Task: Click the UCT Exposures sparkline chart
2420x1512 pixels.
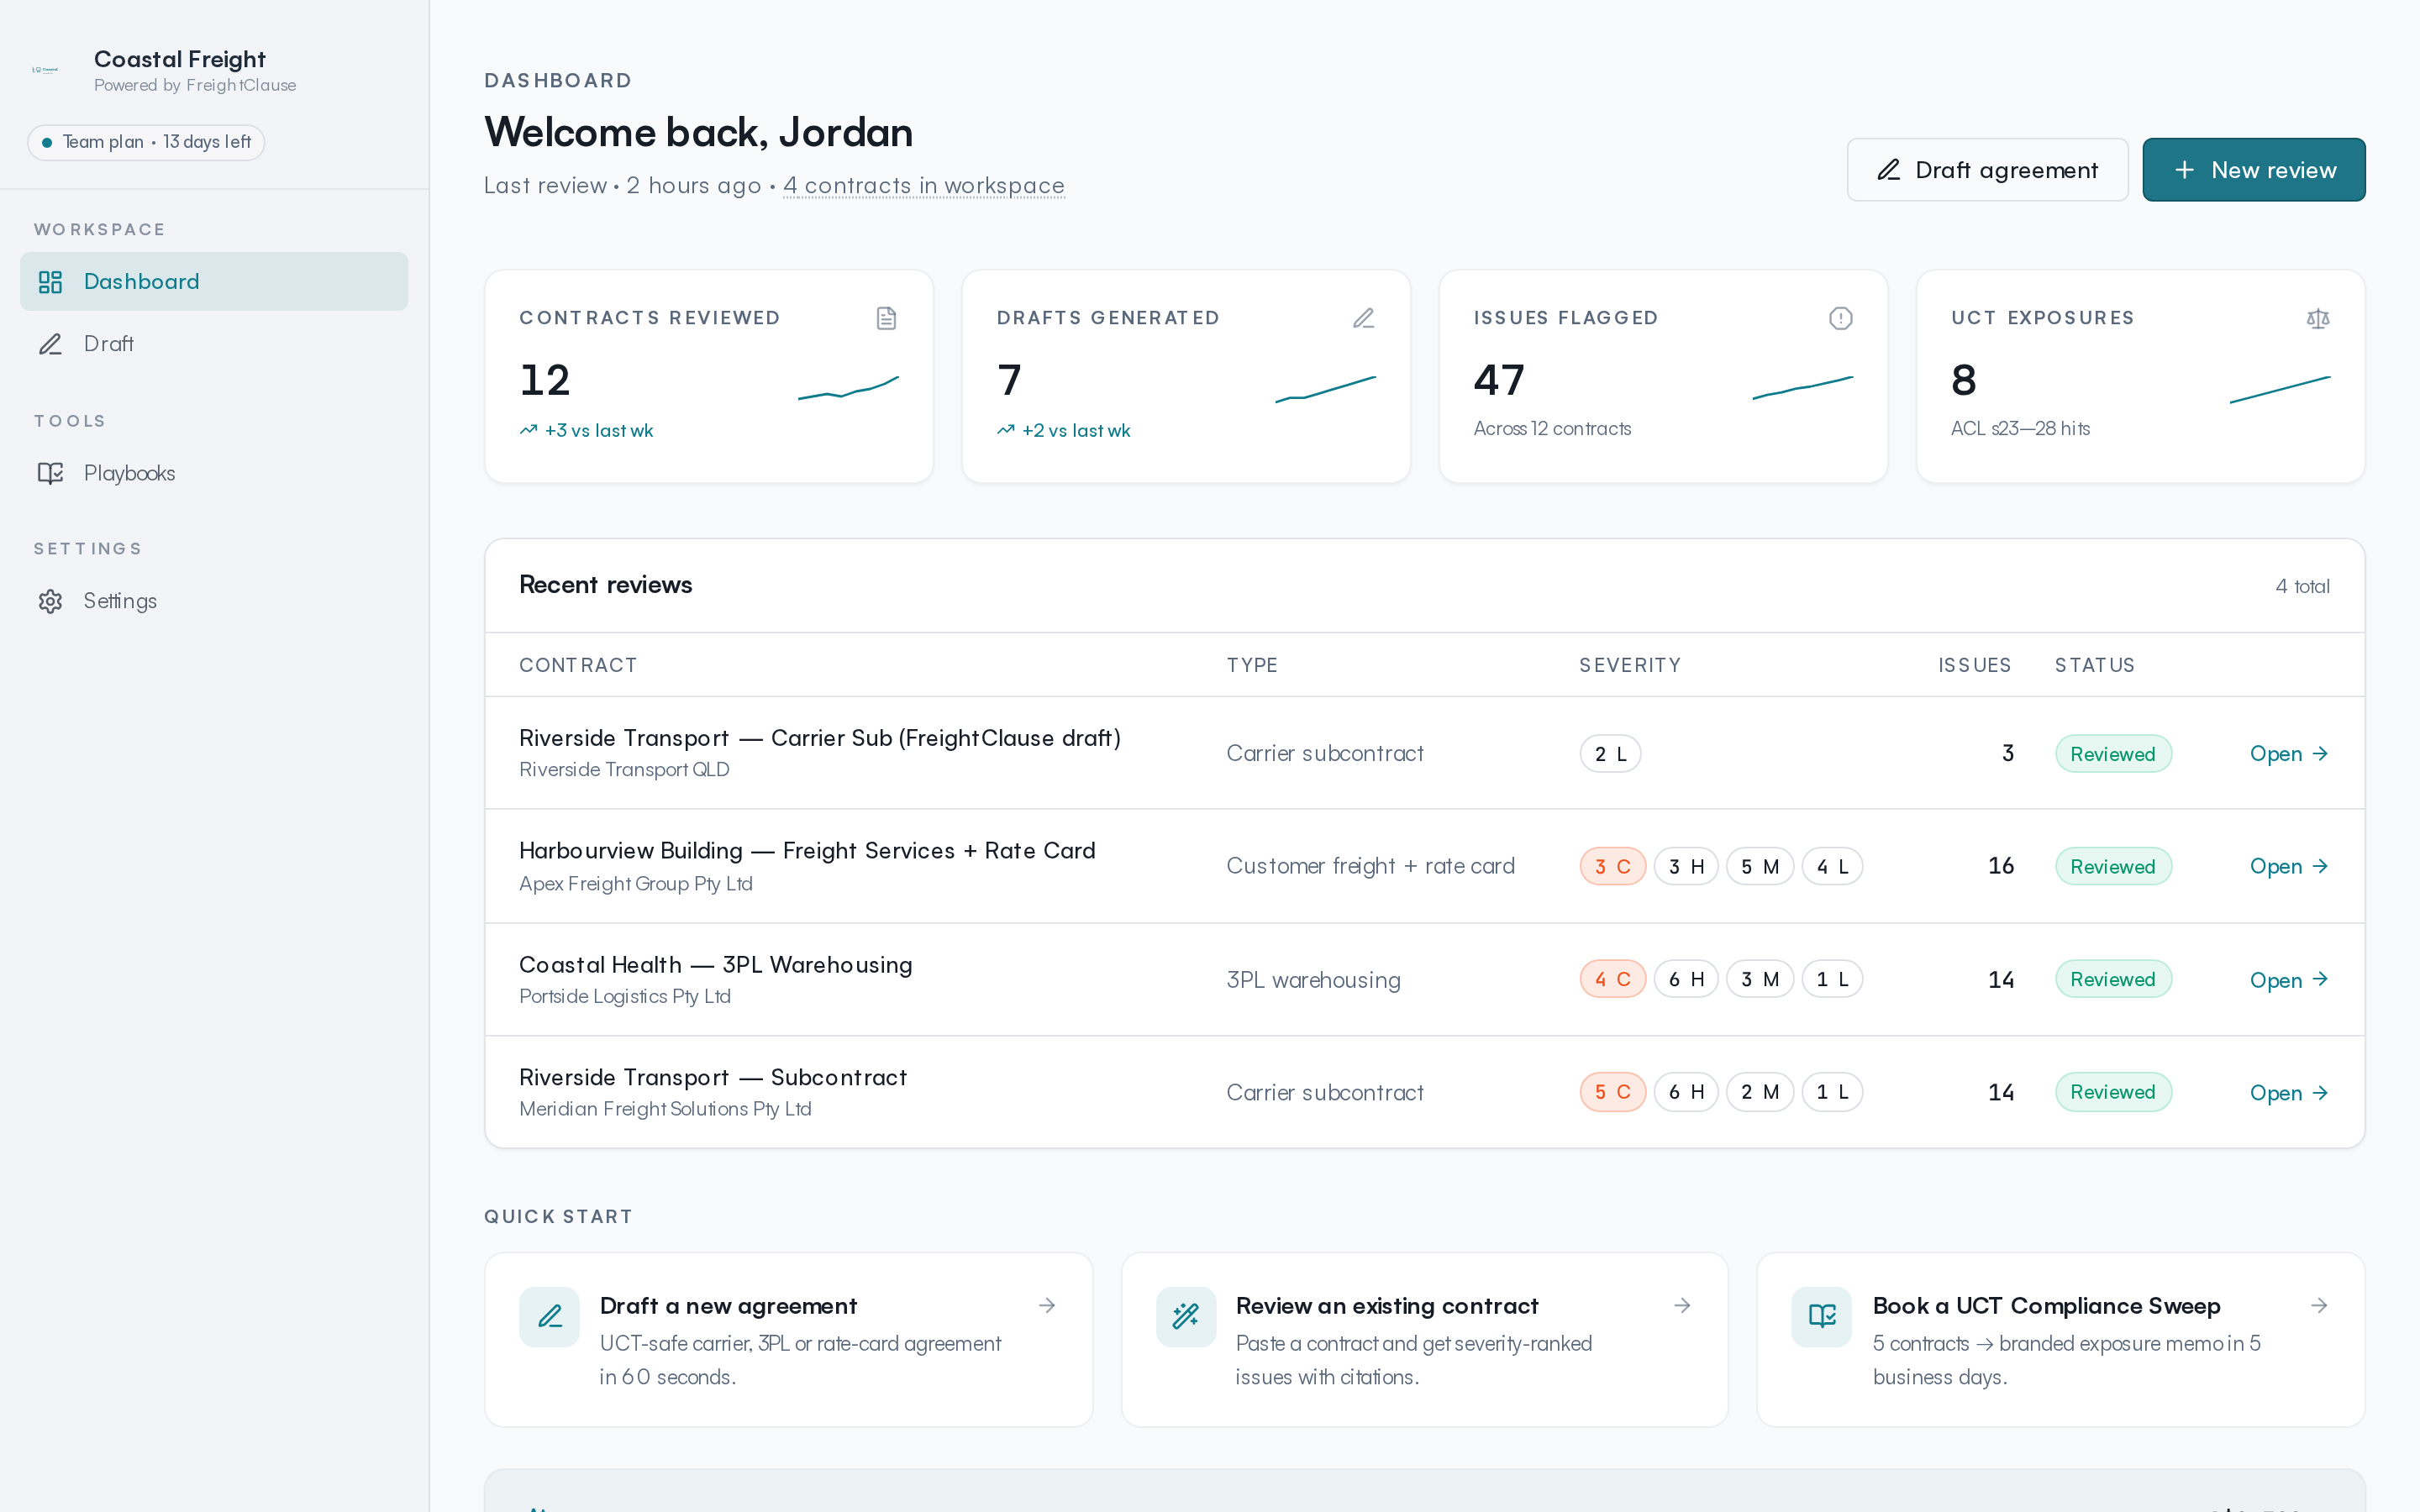Action: [x=2280, y=388]
